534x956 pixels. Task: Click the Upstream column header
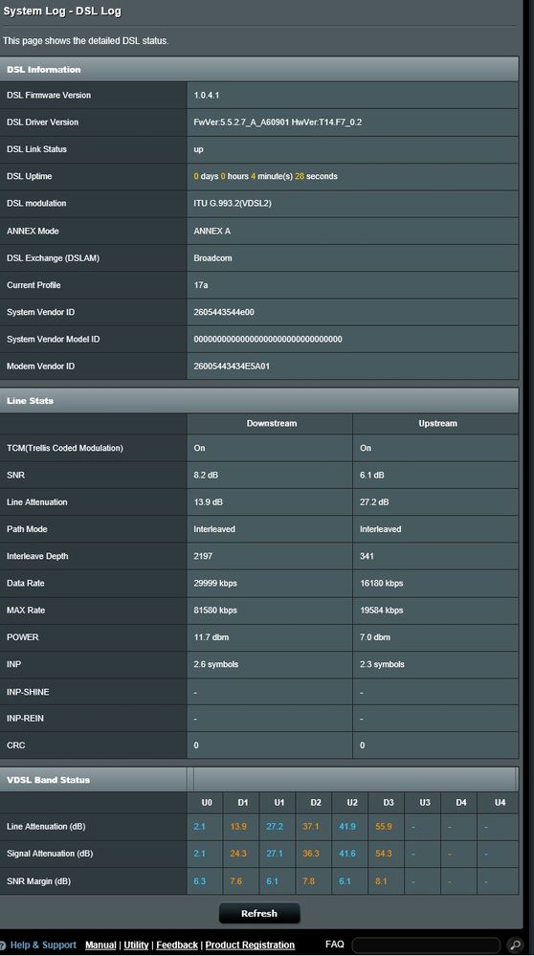click(437, 423)
